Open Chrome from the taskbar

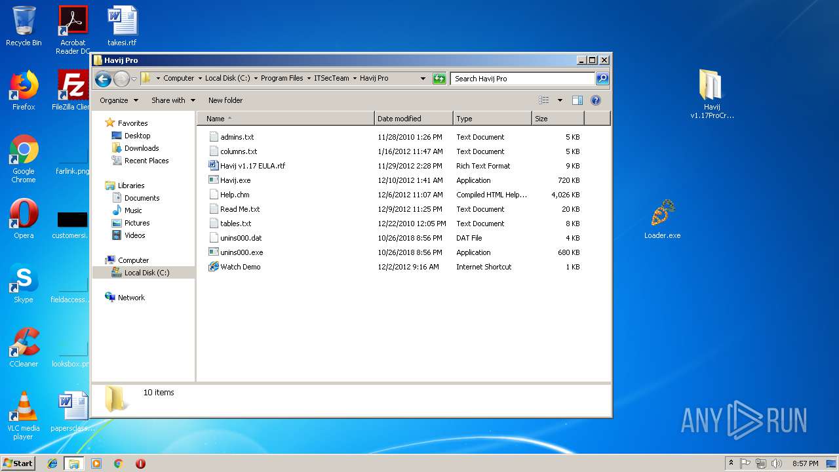point(118,463)
